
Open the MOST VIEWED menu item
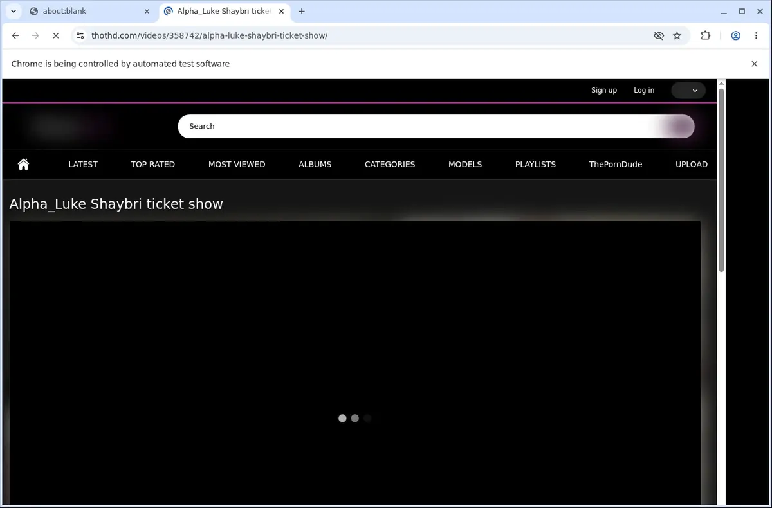click(x=237, y=165)
